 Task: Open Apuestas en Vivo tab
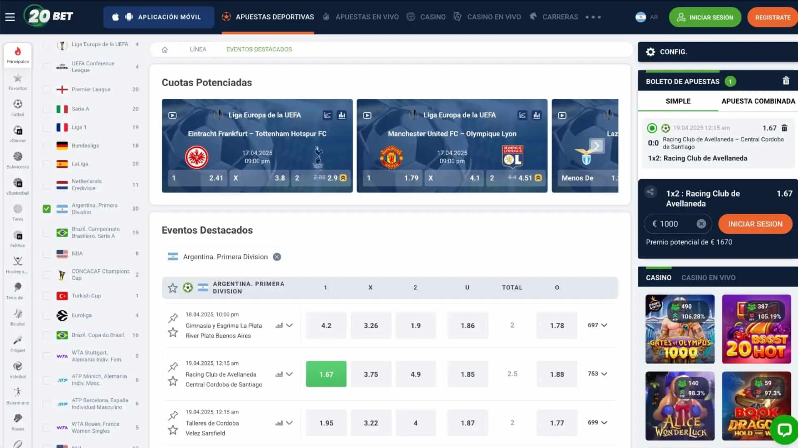361,17
